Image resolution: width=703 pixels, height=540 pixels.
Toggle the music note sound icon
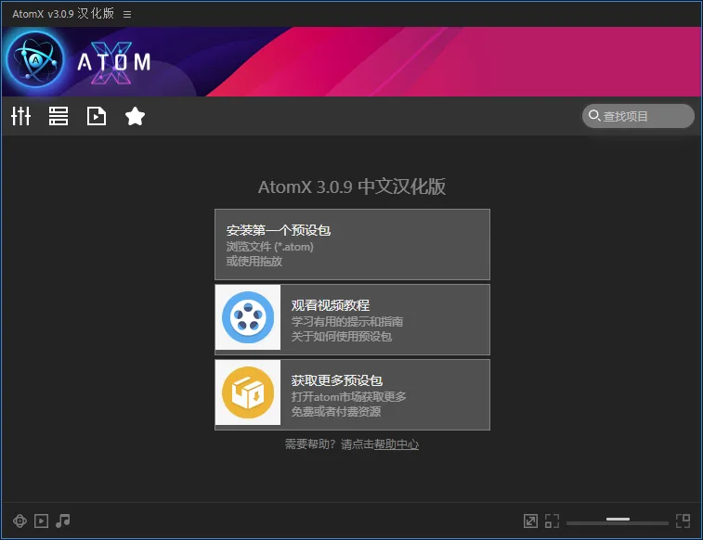pyautogui.click(x=63, y=521)
